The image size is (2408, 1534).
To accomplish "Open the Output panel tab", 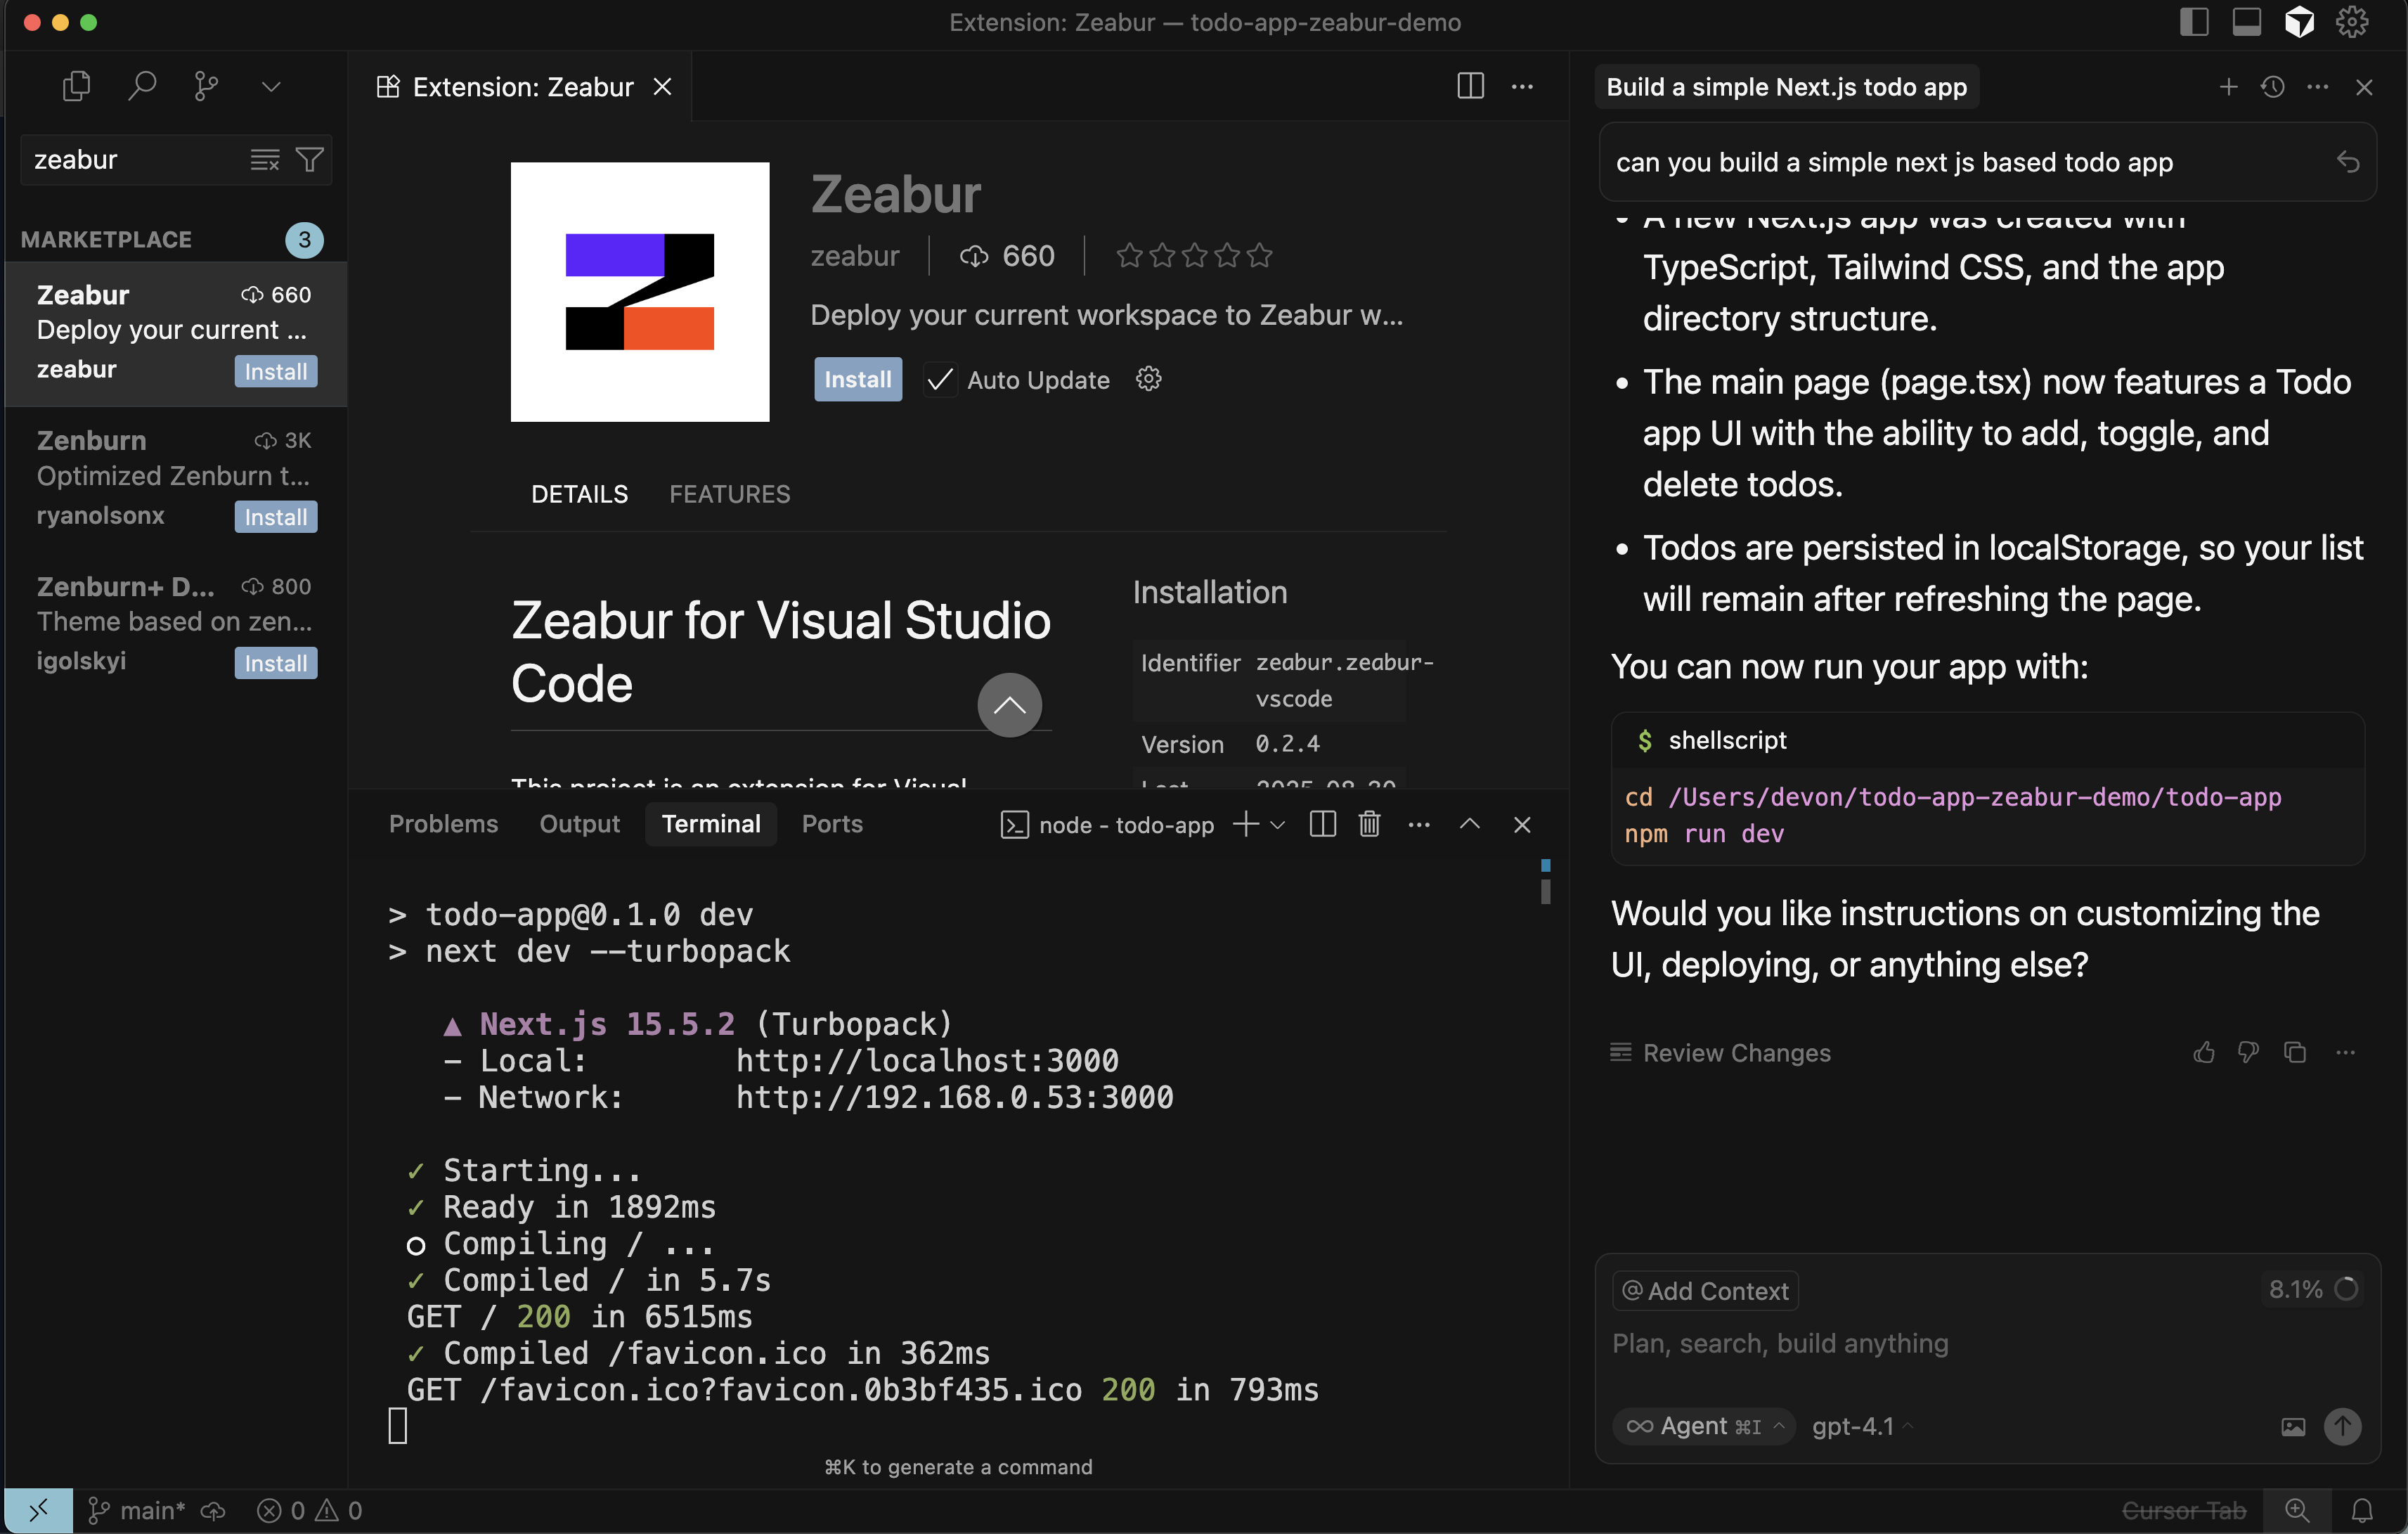I will pyautogui.click(x=579, y=824).
